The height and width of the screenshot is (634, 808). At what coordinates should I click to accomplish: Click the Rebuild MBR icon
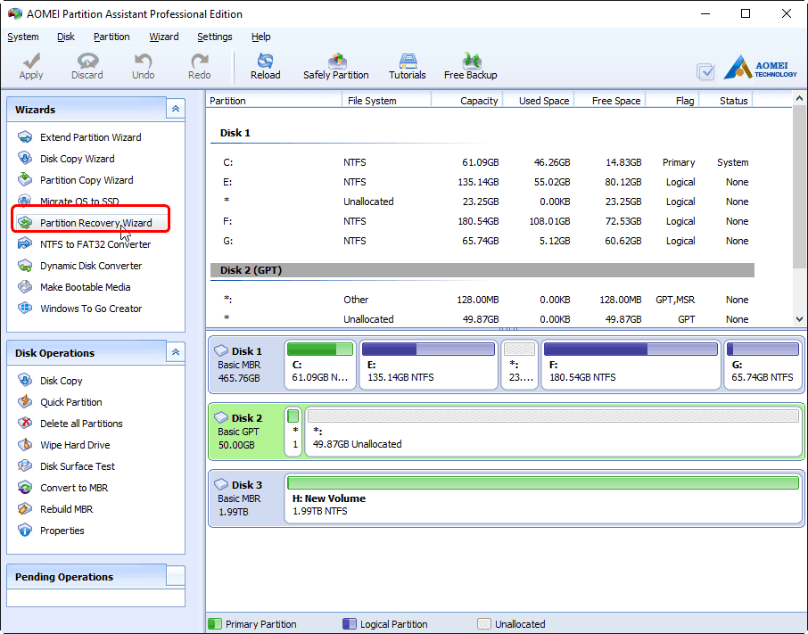(25, 509)
